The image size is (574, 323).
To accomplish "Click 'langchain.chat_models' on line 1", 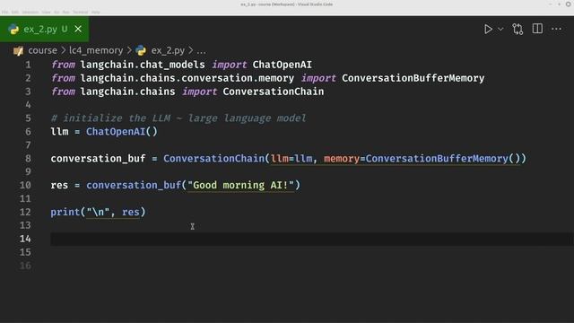I will (x=143, y=65).
